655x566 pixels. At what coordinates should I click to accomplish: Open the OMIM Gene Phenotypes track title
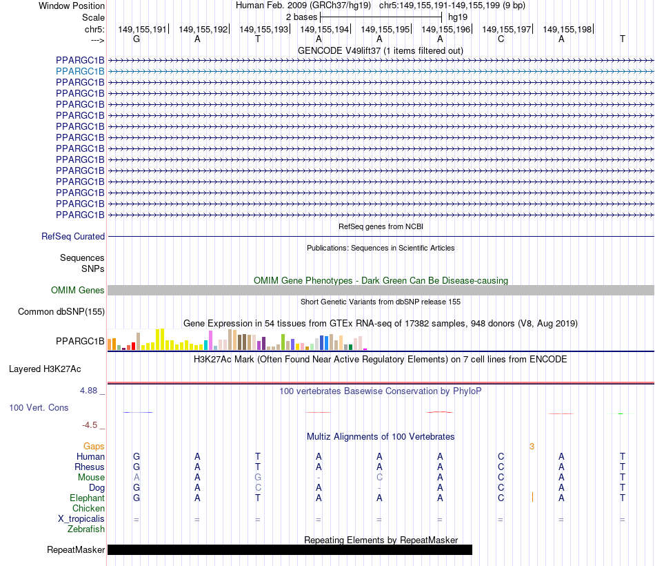tap(381, 280)
